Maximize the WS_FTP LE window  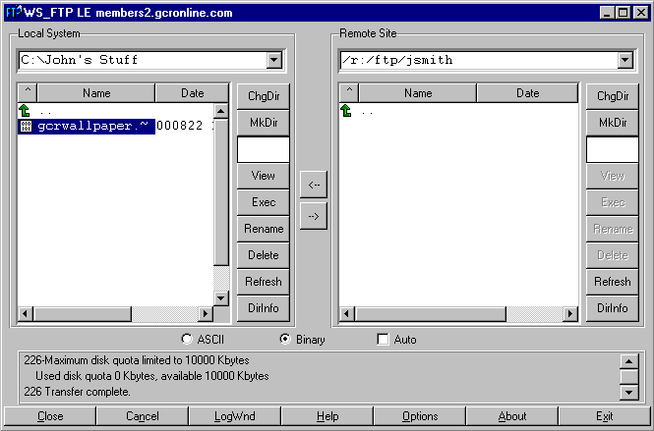click(624, 13)
